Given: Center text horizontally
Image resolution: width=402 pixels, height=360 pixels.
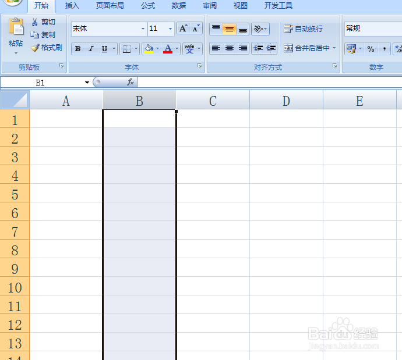Looking at the screenshot, I should (x=230, y=48).
